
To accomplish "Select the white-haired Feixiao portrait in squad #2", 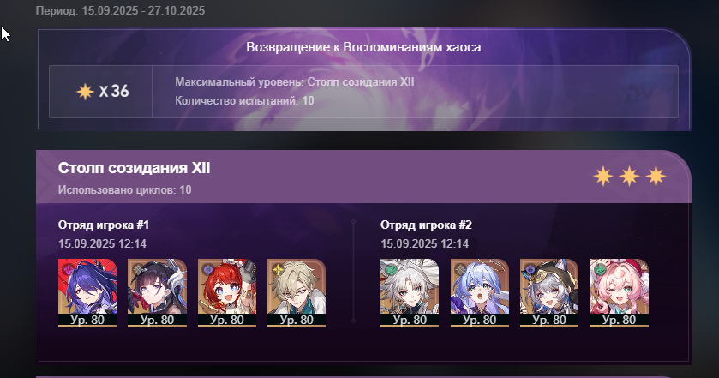I will click(x=410, y=292).
